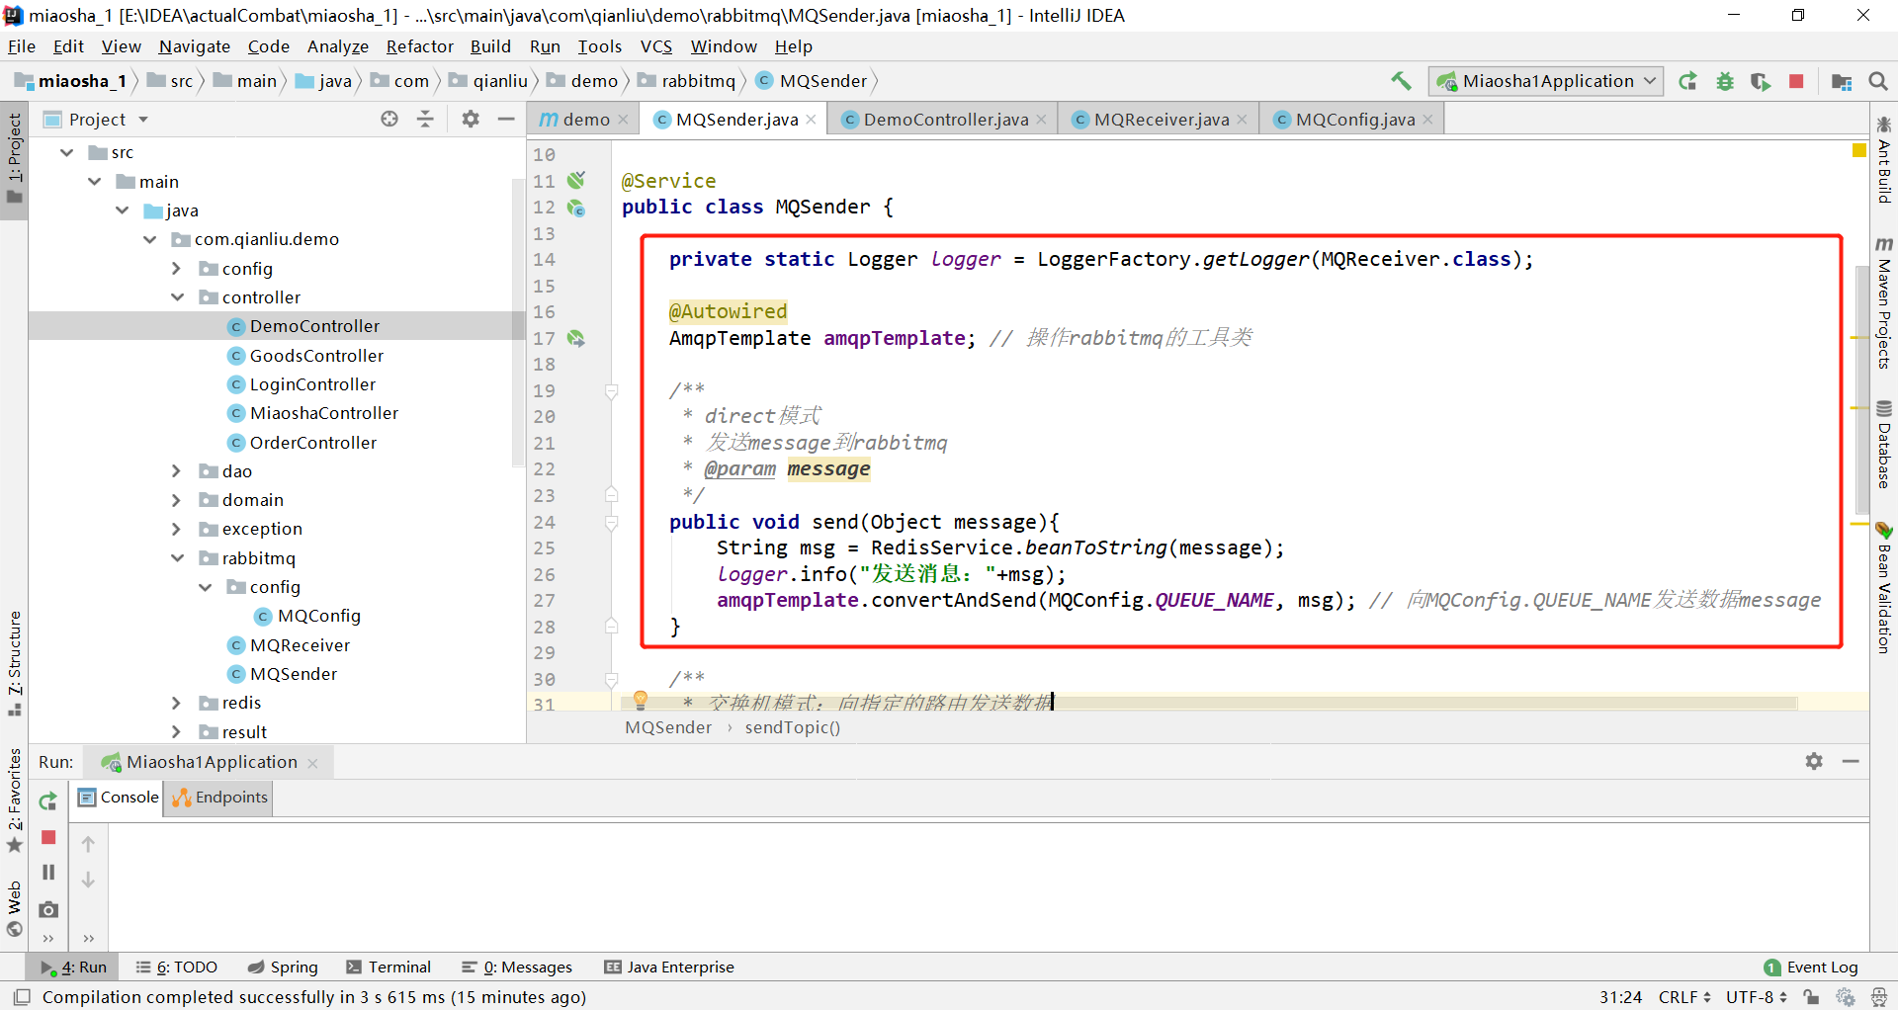Click the autowired gutter icon at line 17
Screen dimensions: 1898x1010
(x=576, y=338)
